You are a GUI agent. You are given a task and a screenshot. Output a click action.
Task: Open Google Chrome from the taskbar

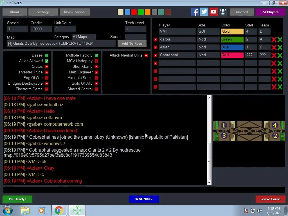[59, 210]
